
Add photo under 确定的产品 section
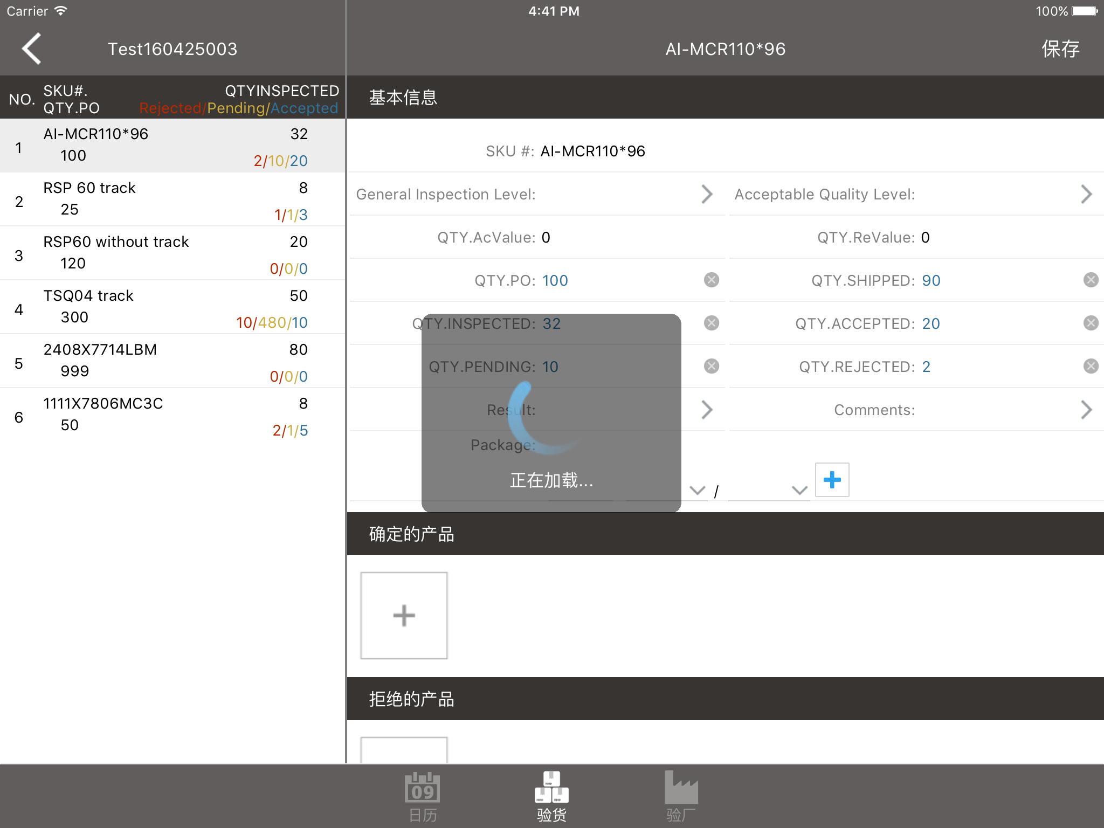[x=404, y=615]
